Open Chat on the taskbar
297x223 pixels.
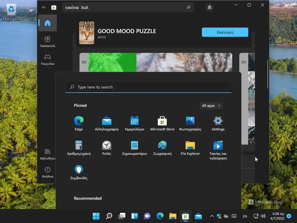pyautogui.click(x=147, y=216)
